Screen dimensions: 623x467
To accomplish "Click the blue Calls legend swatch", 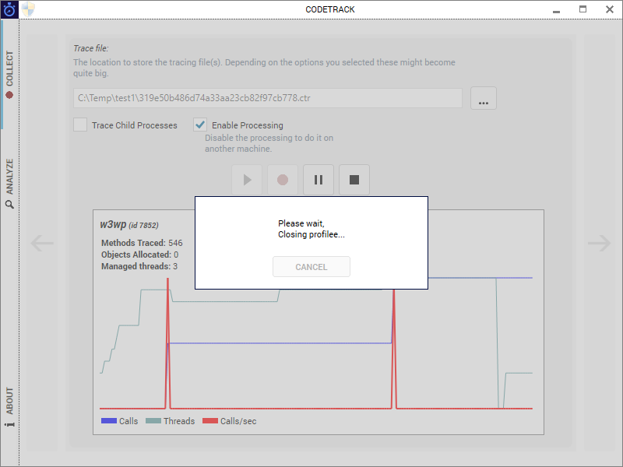I will click(x=109, y=421).
